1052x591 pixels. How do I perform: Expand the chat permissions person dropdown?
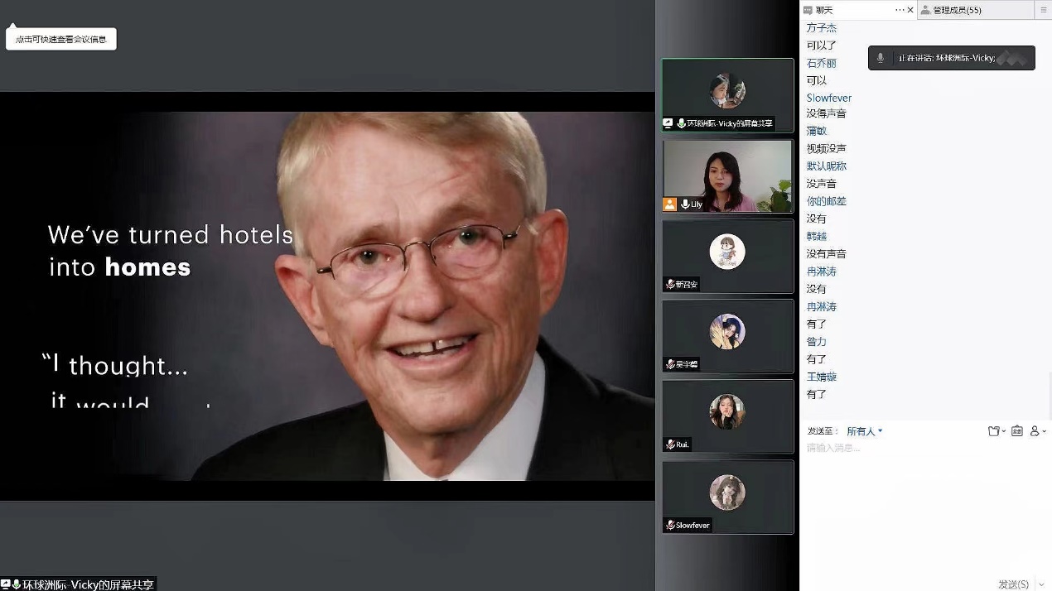click(x=1038, y=431)
